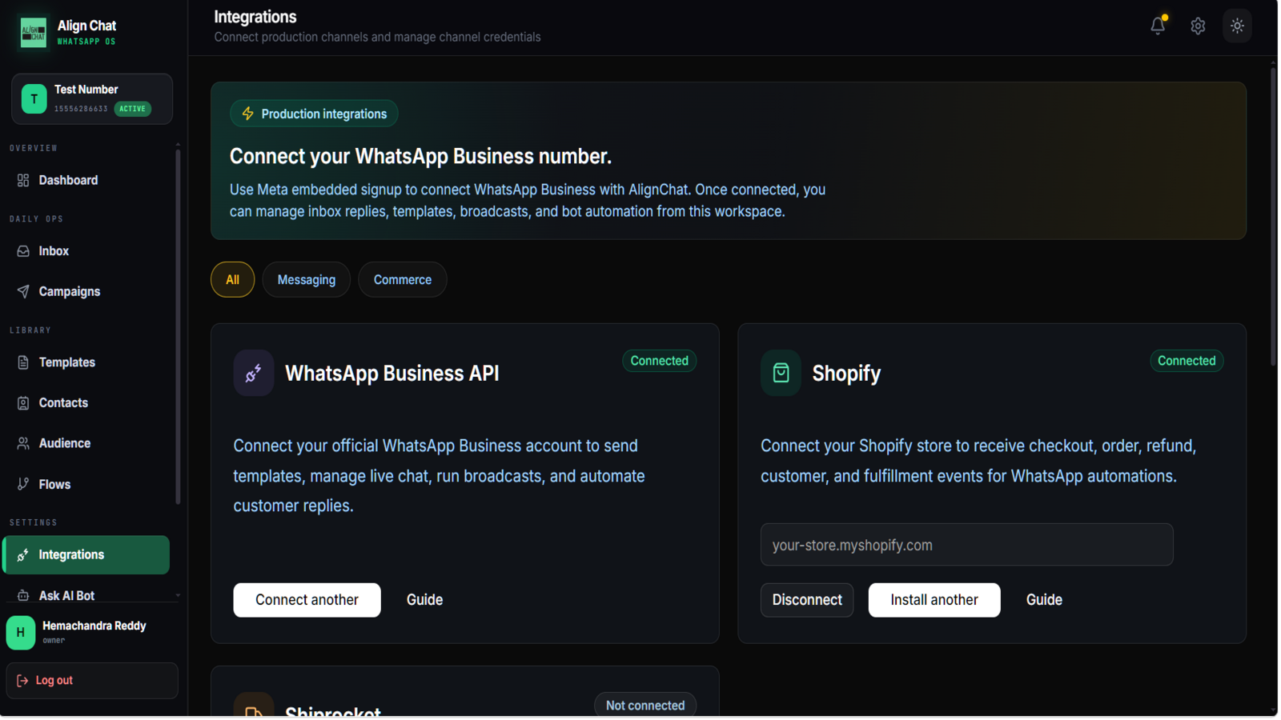Click the Align Chat logo icon

(x=33, y=32)
